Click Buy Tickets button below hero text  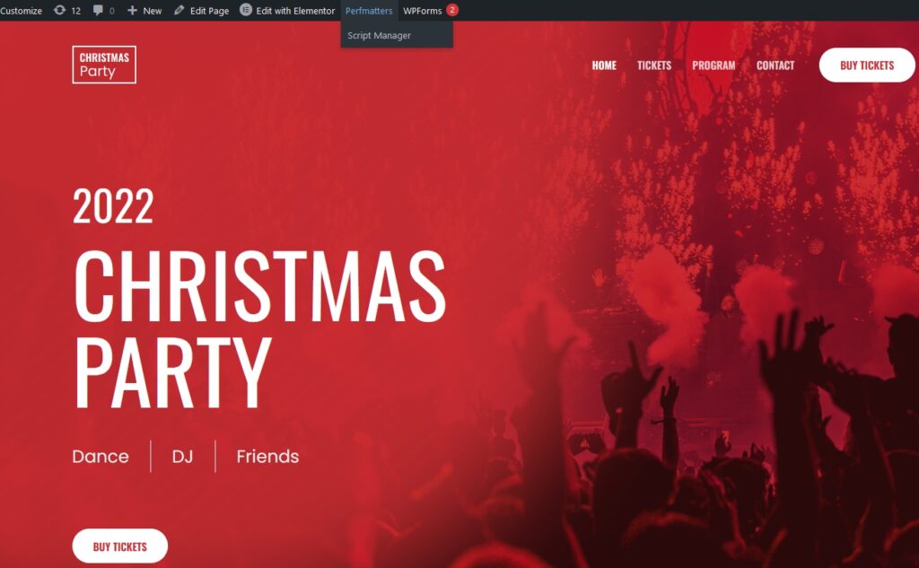(120, 546)
